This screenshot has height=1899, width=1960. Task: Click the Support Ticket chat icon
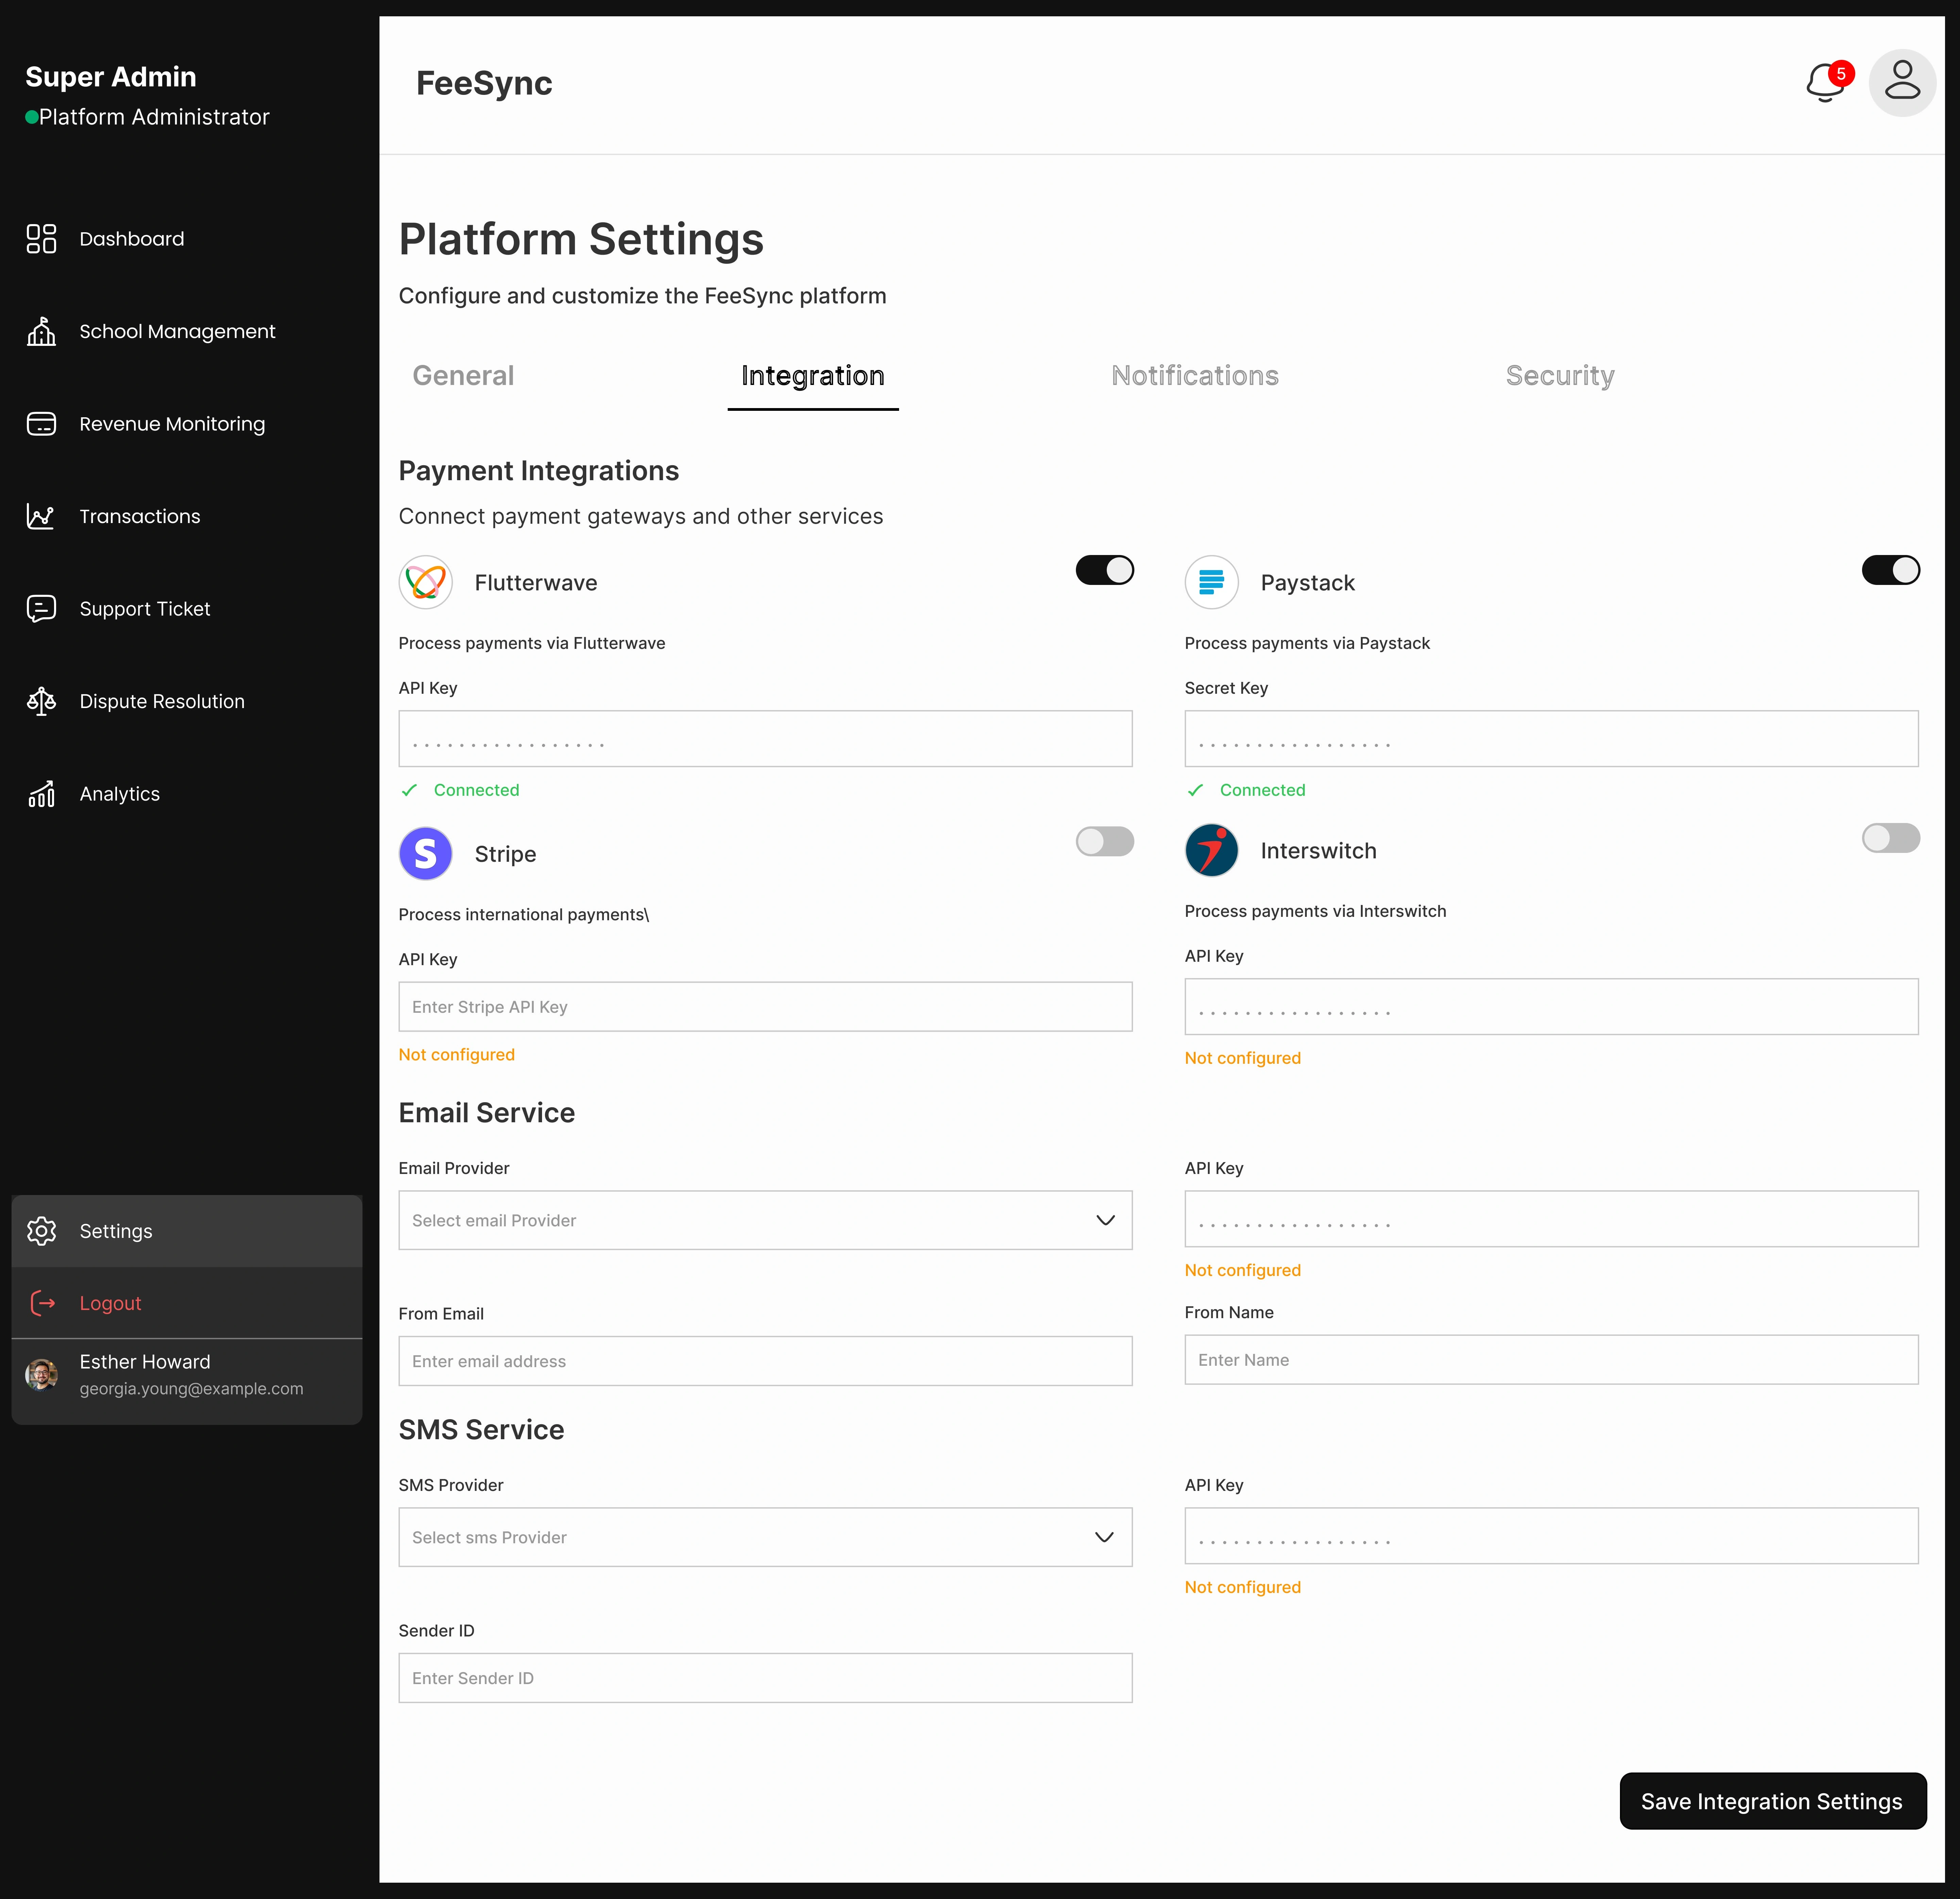pyautogui.click(x=41, y=609)
